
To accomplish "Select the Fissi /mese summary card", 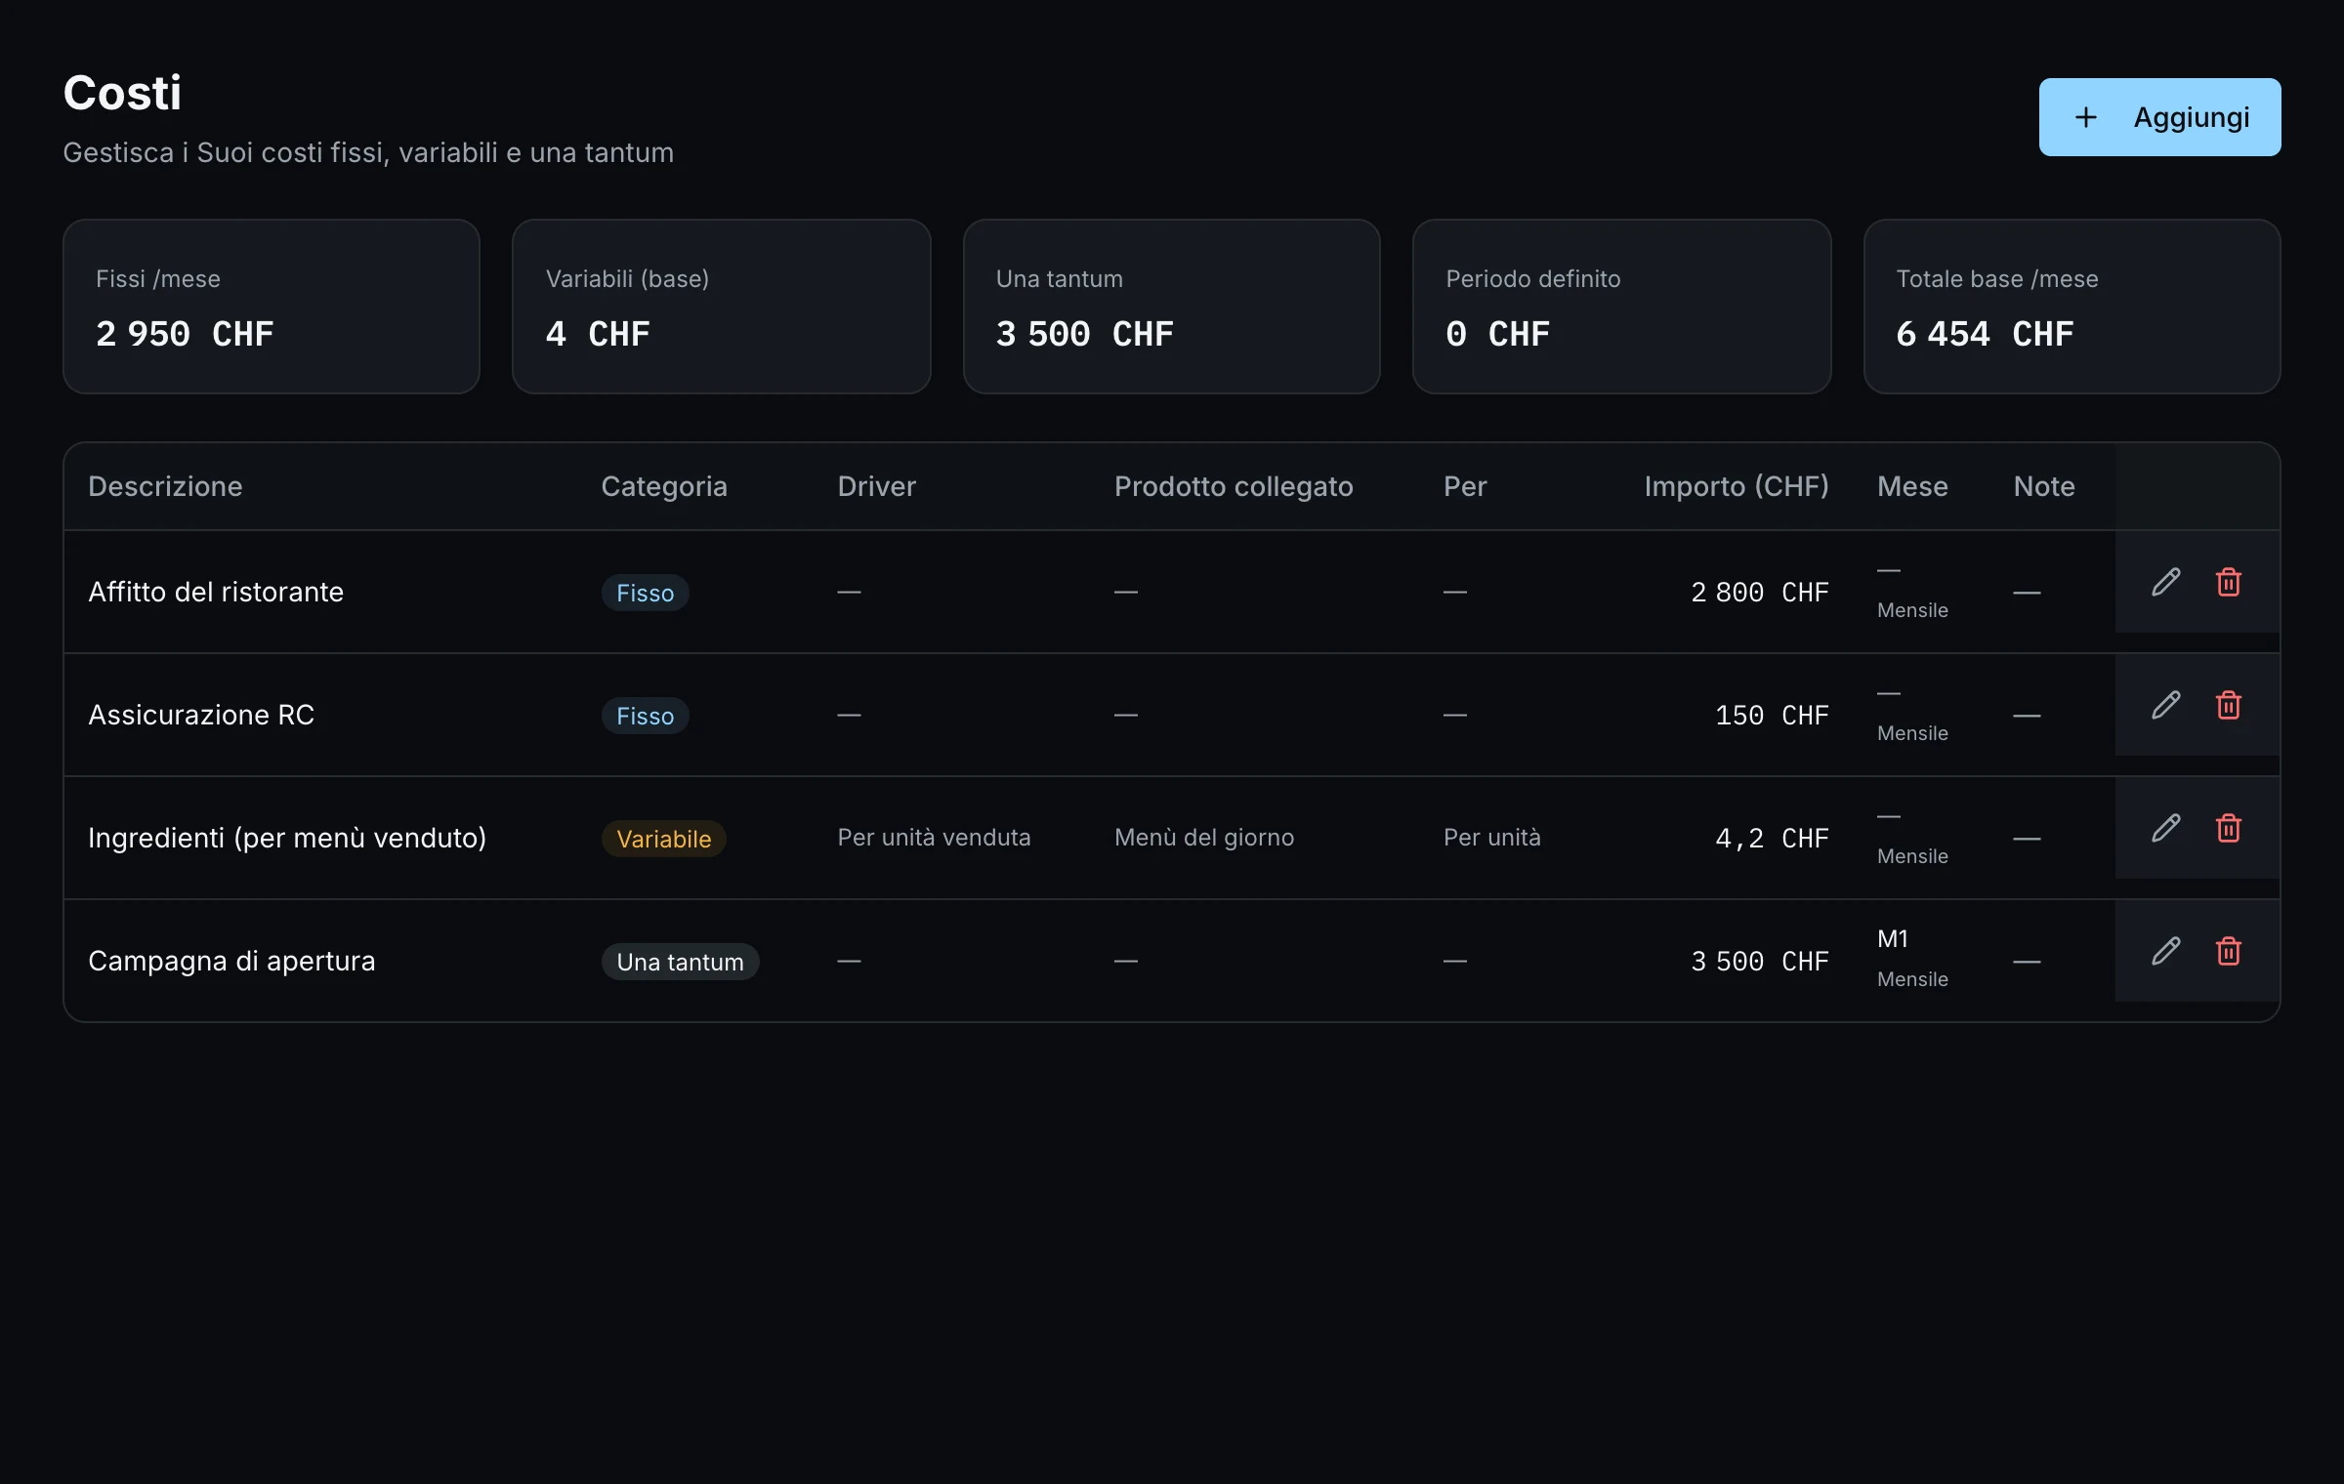I will coord(272,307).
